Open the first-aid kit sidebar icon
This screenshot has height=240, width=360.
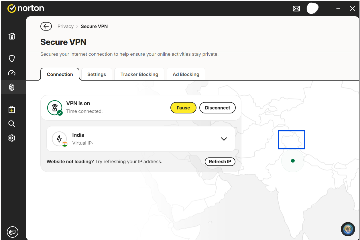point(12,109)
